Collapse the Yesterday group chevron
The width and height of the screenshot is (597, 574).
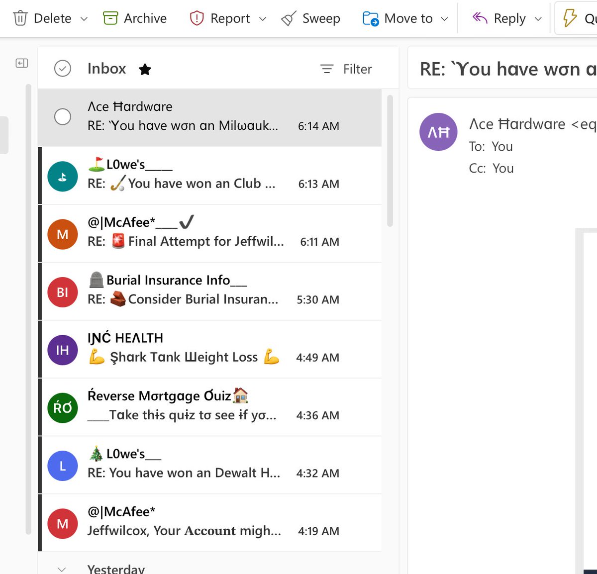pos(62,569)
